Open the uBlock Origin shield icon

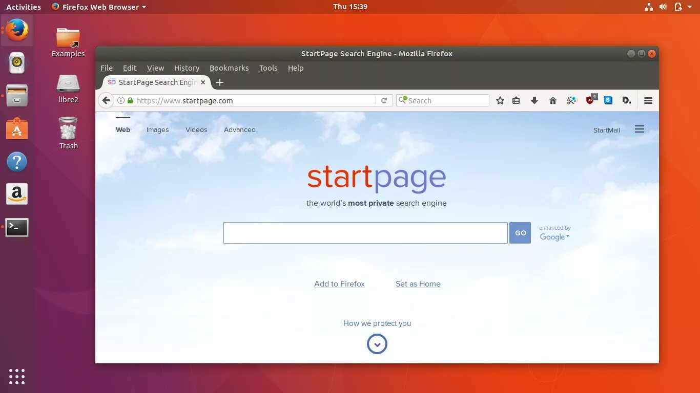590,100
